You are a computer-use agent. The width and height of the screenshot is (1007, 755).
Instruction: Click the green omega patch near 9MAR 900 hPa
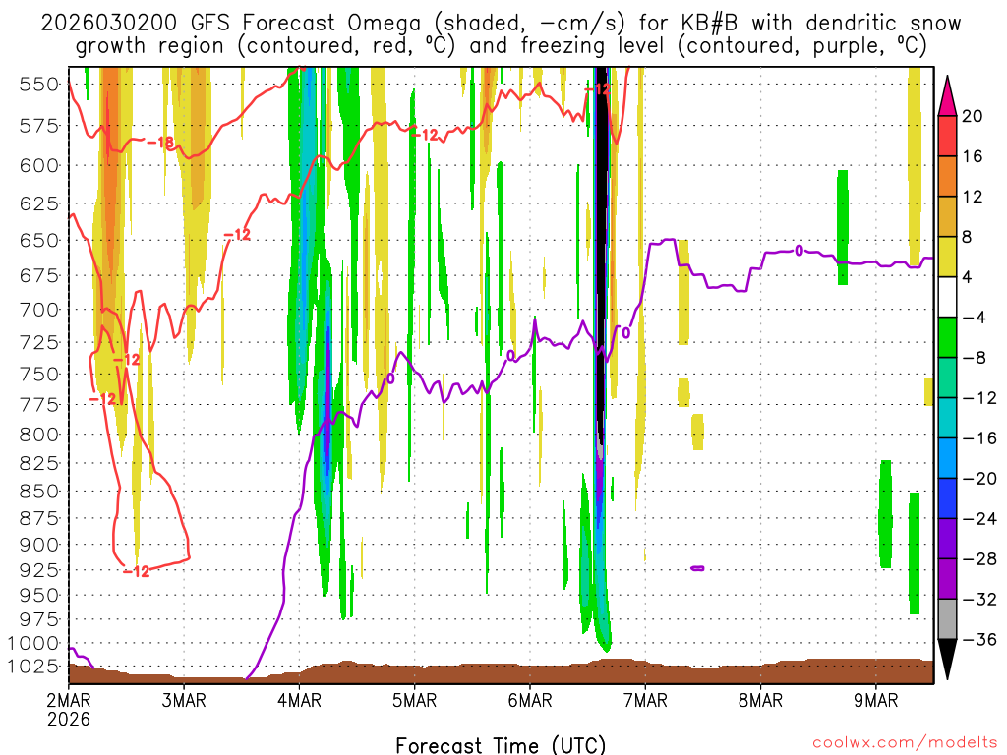coord(885,513)
